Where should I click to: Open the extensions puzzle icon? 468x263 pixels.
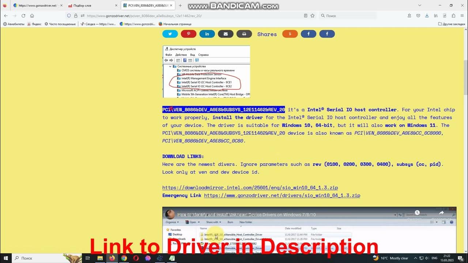point(453,16)
